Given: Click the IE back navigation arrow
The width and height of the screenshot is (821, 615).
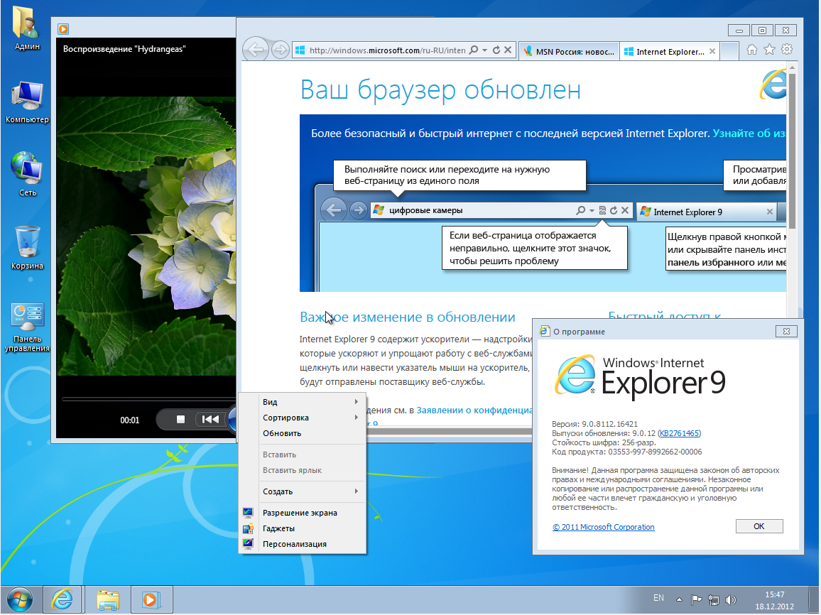Looking at the screenshot, I should [256, 50].
